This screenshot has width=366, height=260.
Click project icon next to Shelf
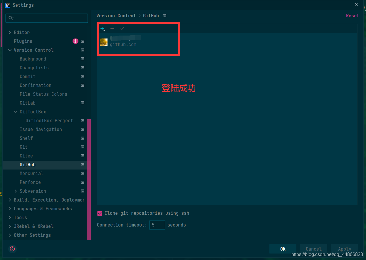[83, 138]
